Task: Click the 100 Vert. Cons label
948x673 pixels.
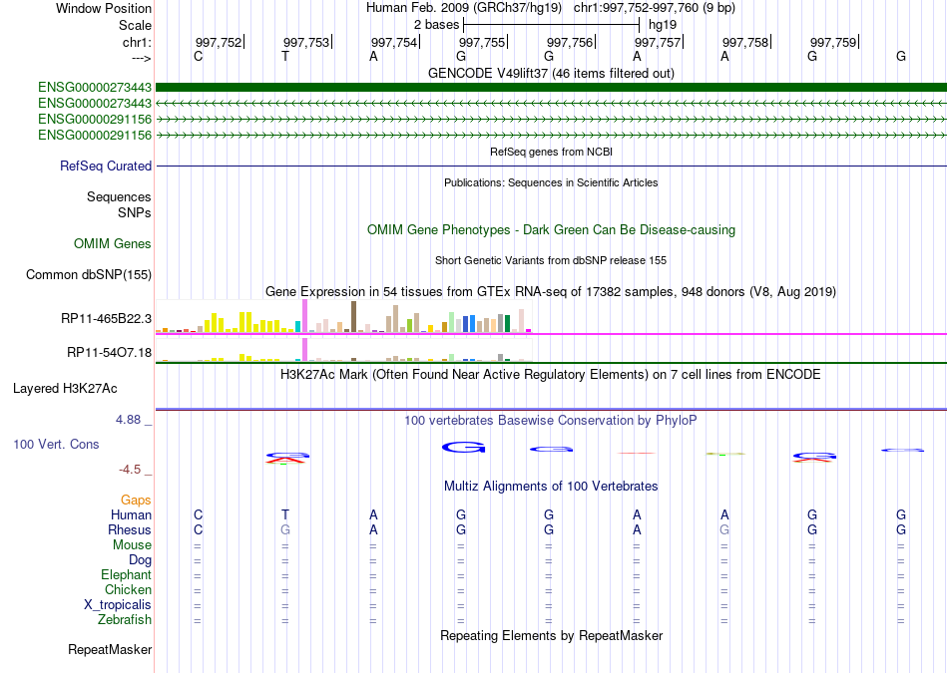Action: pos(56,444)
